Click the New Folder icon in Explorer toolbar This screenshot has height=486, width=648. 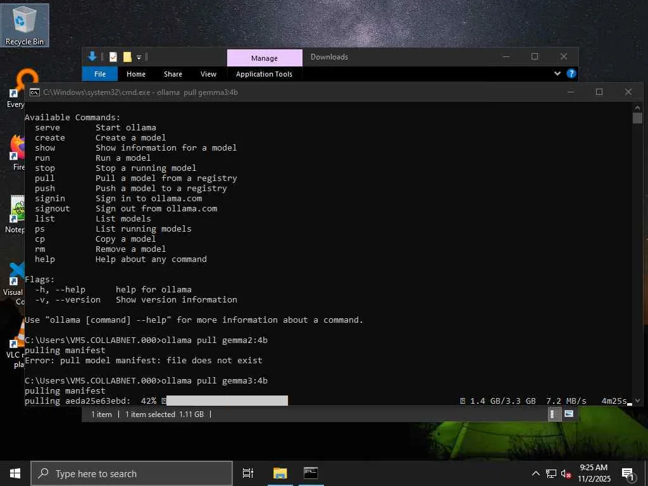coord(127,57)
